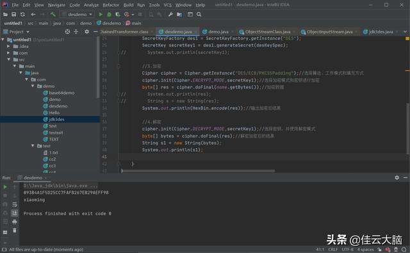This screenshot has height=253, width=410.
Task: Click UTF-8 encoding in status bar
Action: tap(347, 249)
